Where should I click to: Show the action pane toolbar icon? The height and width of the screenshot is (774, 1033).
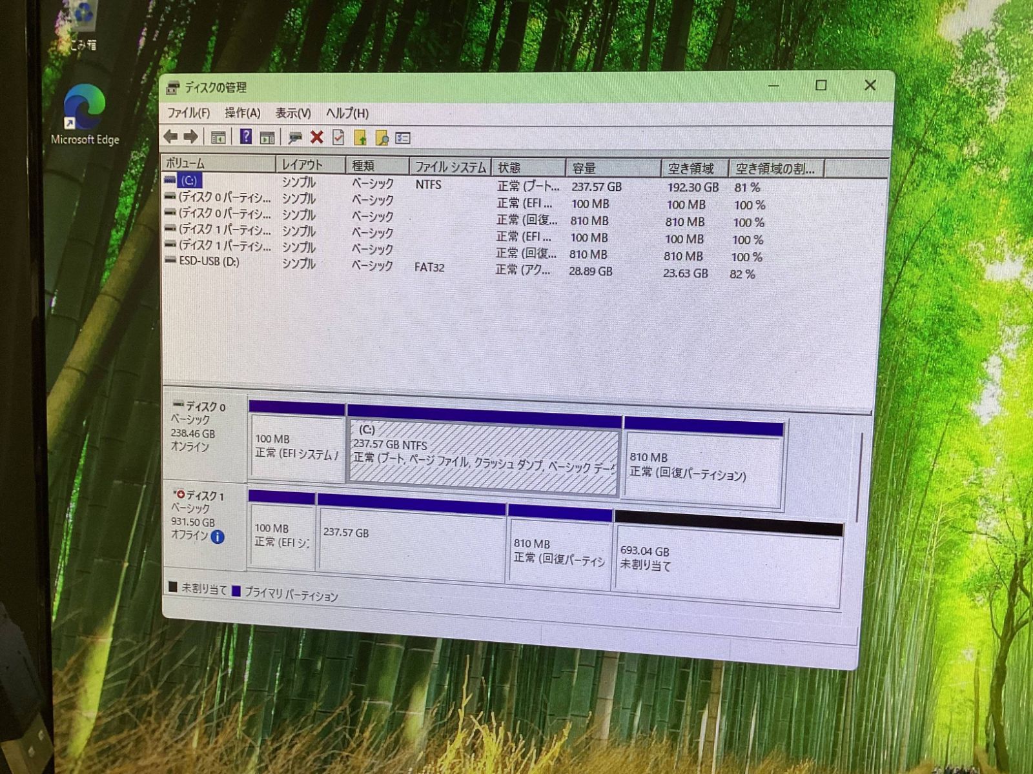click(267, 137)
